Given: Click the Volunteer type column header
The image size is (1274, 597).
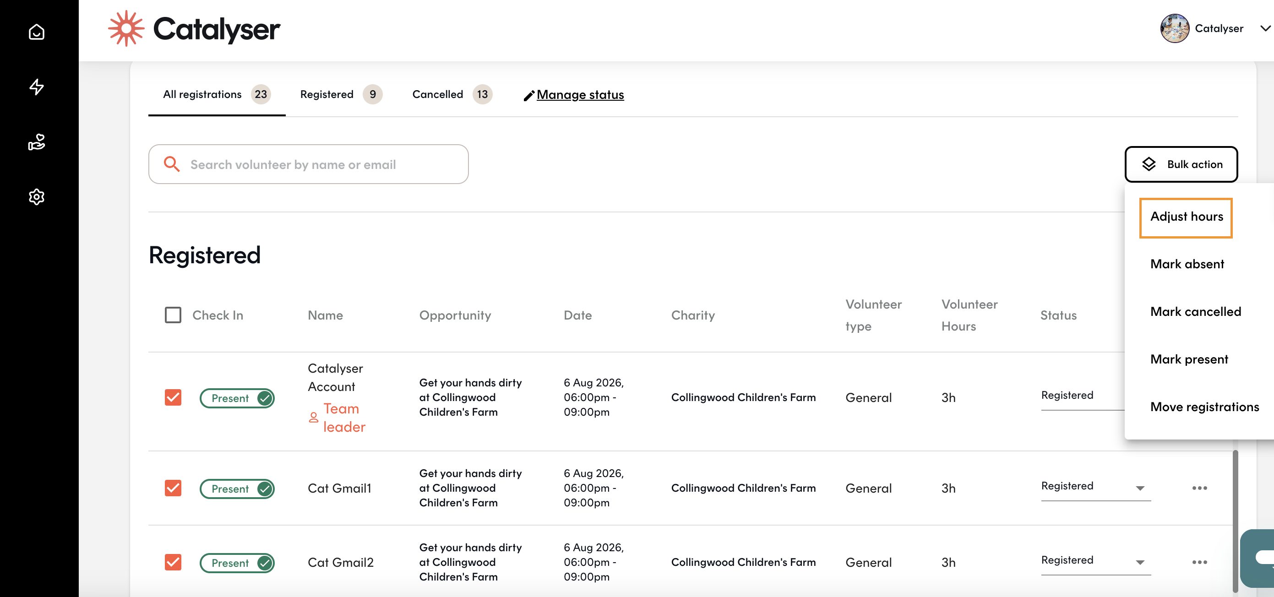Looking at the screenshot, I should coord(873,315).
